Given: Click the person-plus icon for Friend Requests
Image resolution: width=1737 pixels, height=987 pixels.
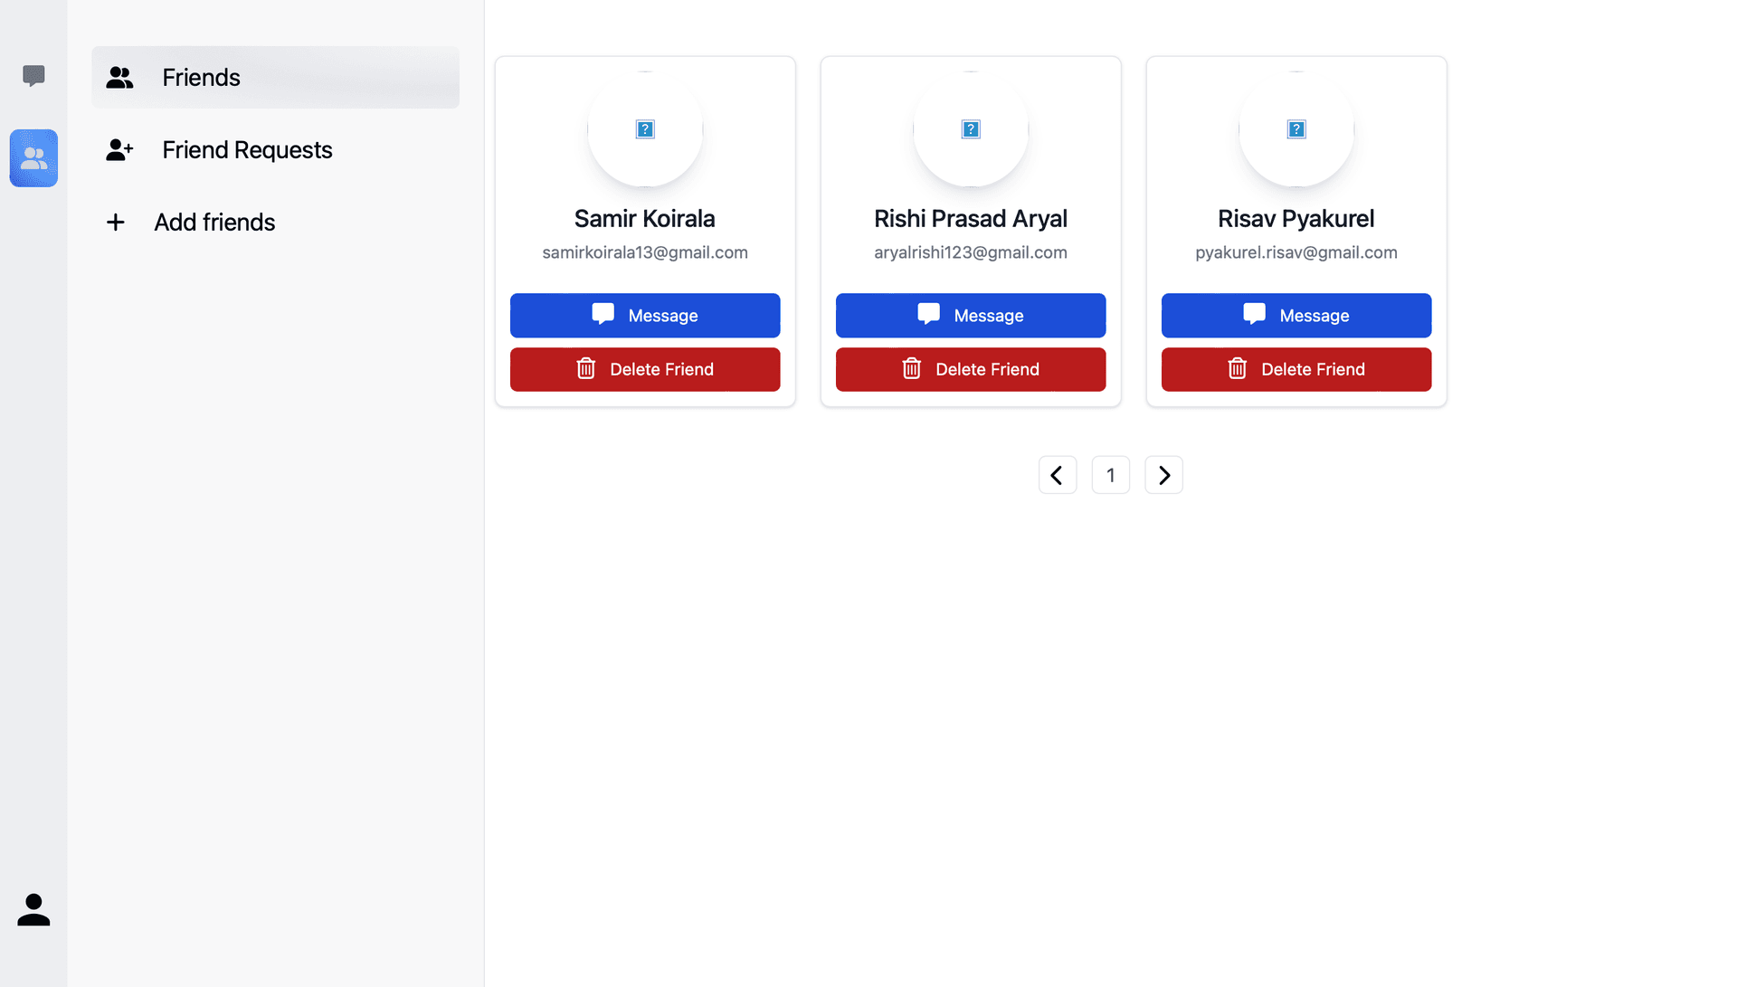Looking at the screenshot, I should pyautogui.click(x=119, y=150).
